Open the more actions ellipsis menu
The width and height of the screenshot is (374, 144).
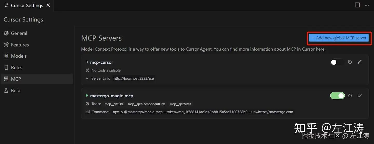[x=367, y=5]
